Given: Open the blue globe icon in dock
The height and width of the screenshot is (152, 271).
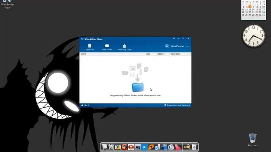Looking at the screenshot, I should [x=158, y=147].
